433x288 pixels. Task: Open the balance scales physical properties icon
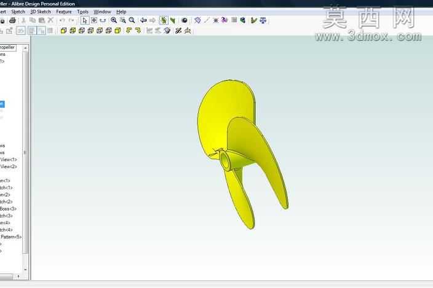click(263, 20)
